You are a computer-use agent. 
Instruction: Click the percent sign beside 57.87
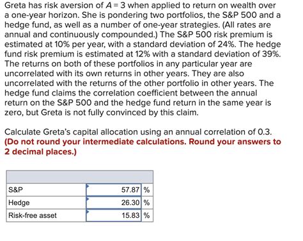pos(146,190)
